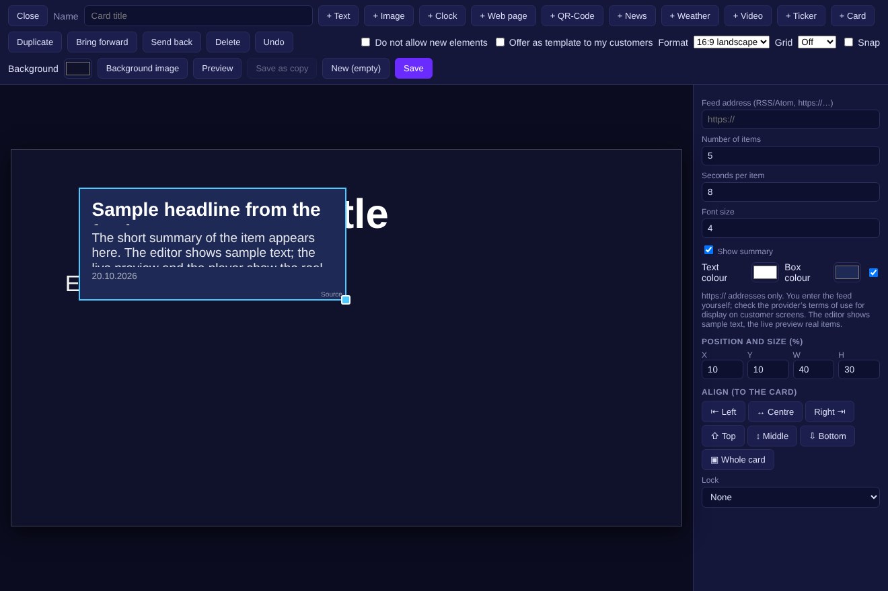888x591 pixels.
Task: Add a Card element
Action: pos(852,16)
